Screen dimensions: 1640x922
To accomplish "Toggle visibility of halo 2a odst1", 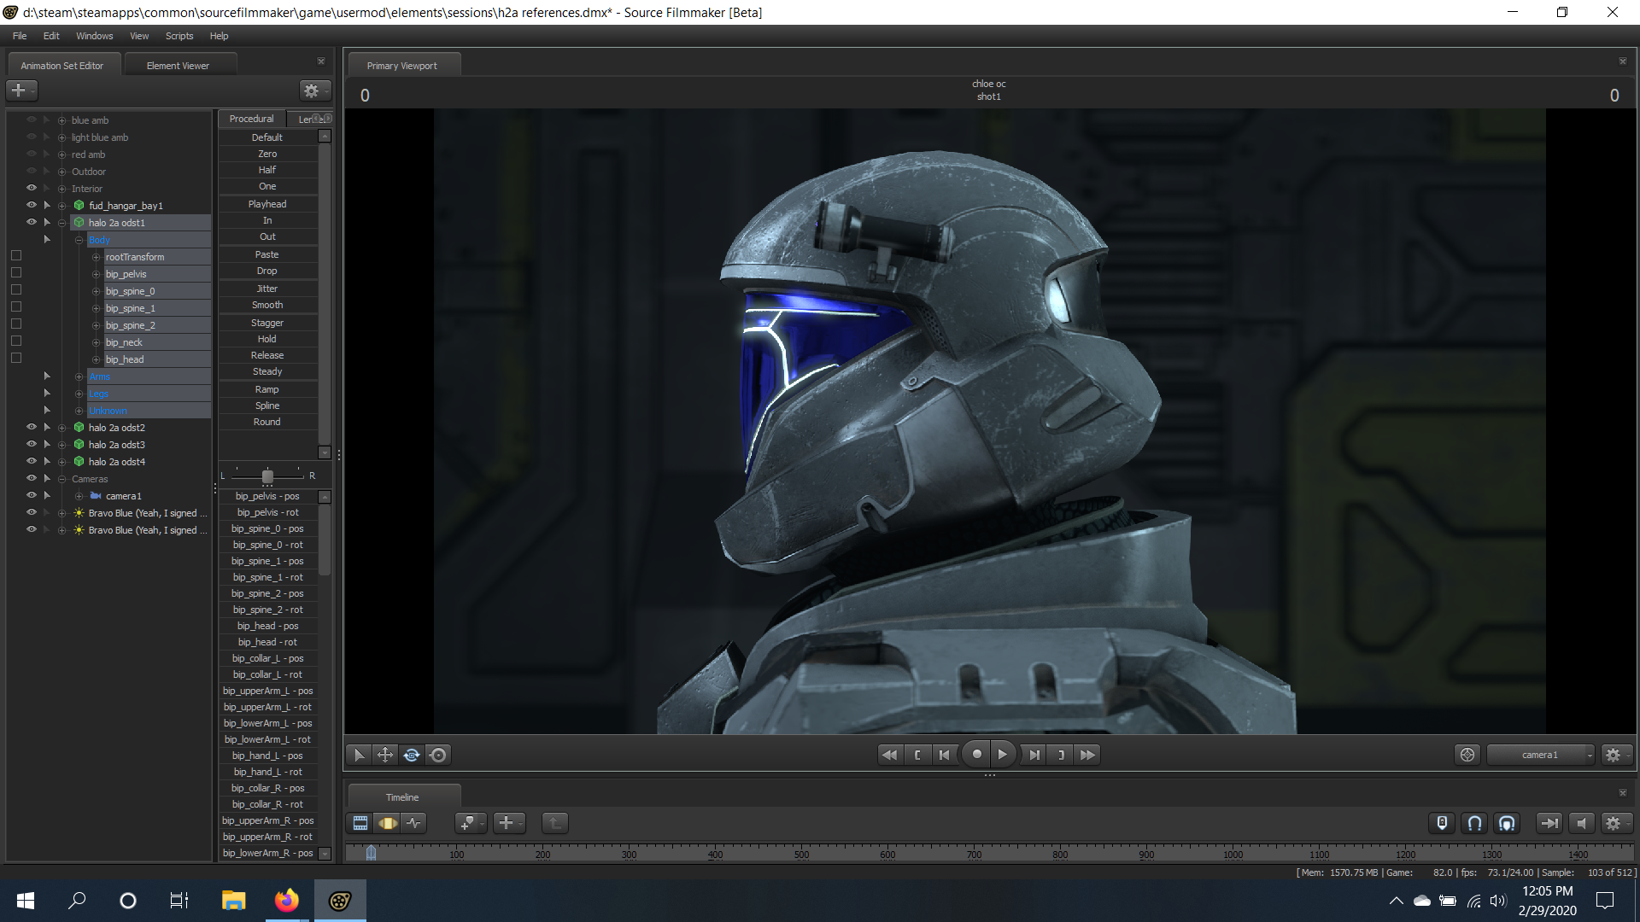I will (x=32, y=222).
